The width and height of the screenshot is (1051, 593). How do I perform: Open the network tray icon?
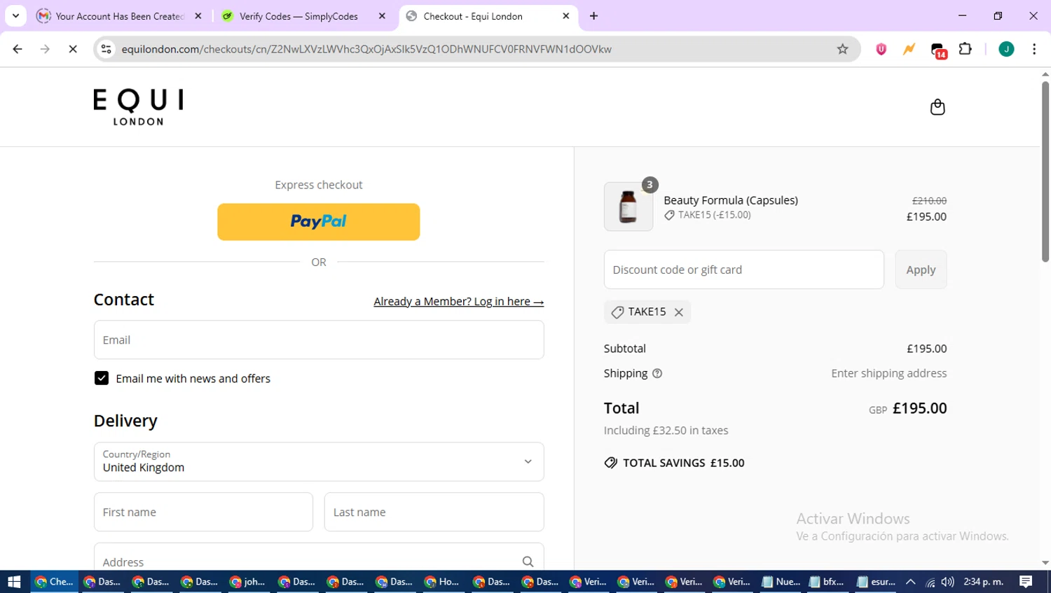(930, 582)
